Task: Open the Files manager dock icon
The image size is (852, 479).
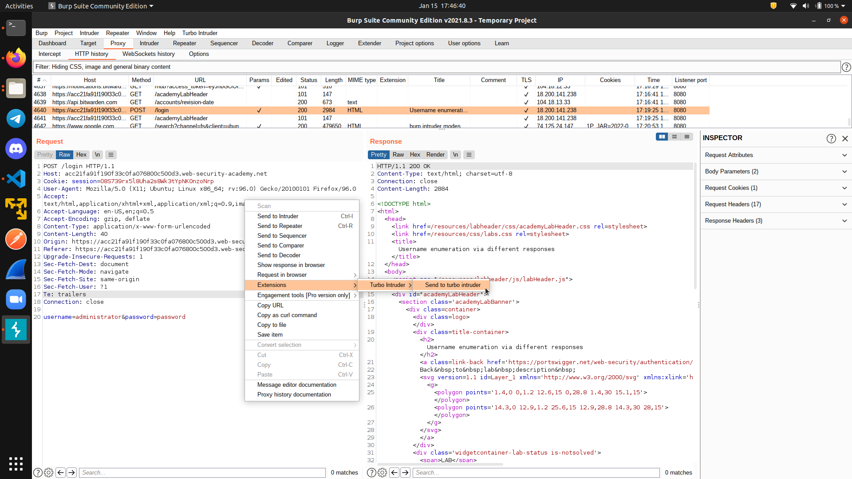Action: coord(16,88)
